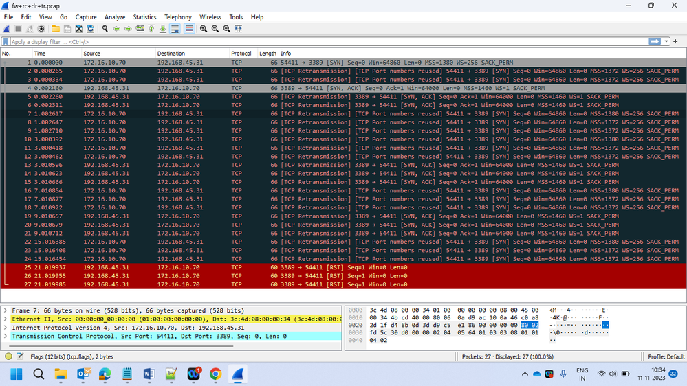Open the Tools menu
687x386 pixels.
(x=236, y=17)
